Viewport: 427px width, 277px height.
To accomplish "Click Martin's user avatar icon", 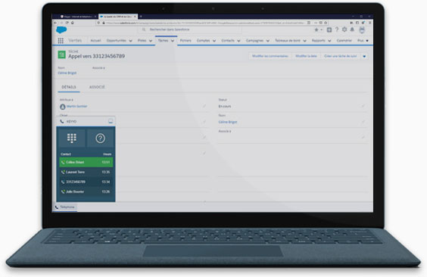I will [63, 107].
